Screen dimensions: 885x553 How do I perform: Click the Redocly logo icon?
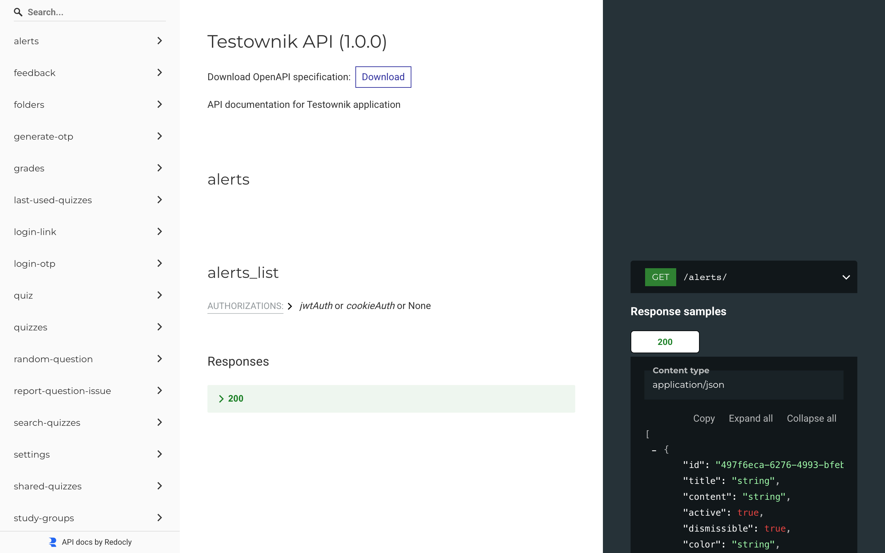[x=53, y=542]
